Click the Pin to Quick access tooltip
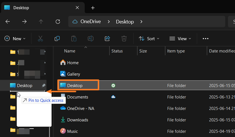 coord(43,100)
